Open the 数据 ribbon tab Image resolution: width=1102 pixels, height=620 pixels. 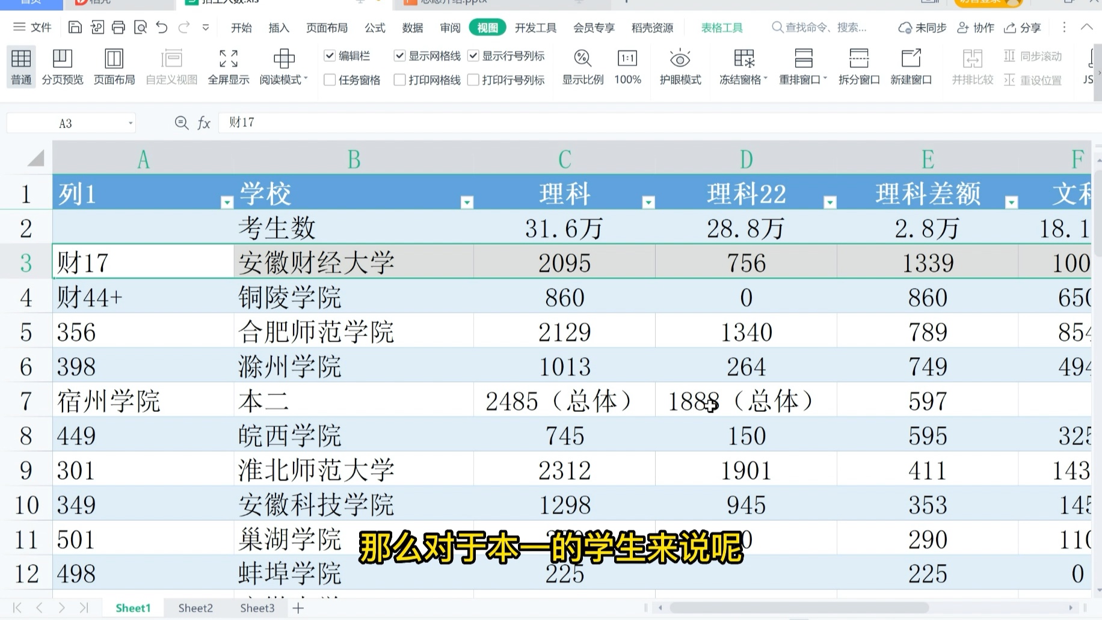413,28
